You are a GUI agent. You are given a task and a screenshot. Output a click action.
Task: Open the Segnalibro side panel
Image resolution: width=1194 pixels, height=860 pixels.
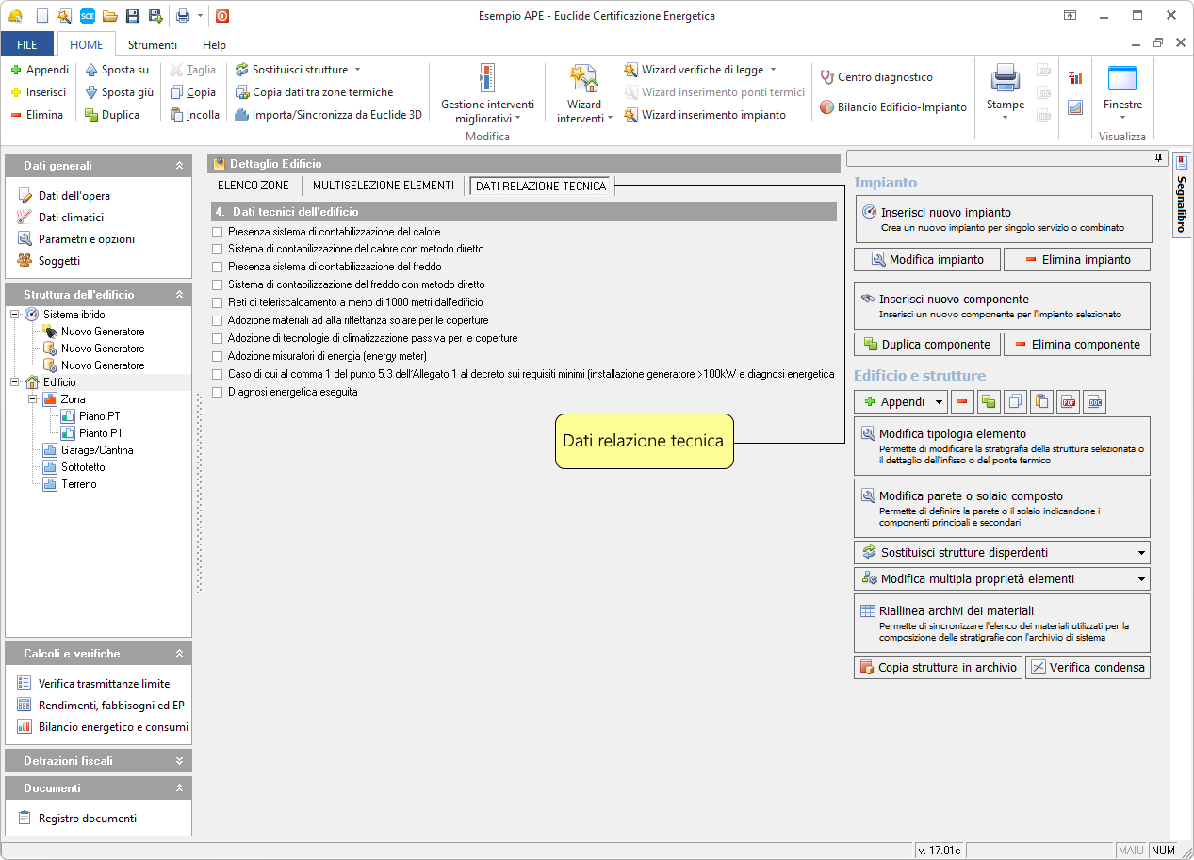pyautogui.click(x=1182, y=198)
